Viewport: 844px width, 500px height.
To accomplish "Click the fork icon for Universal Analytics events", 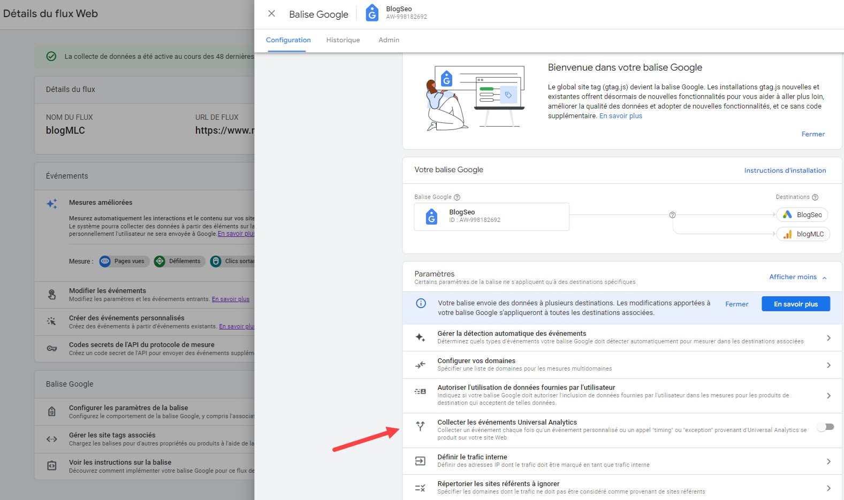I will click(420, 426).
